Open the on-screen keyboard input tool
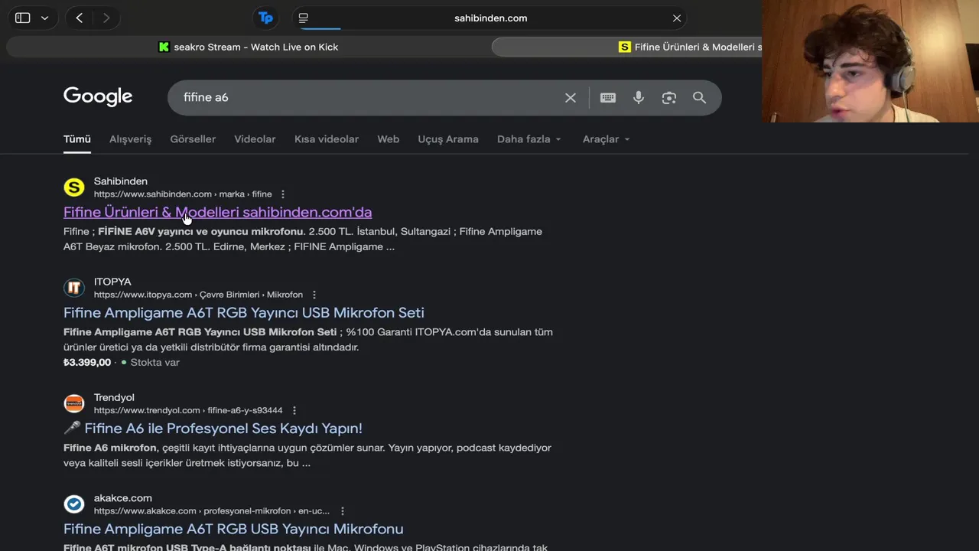The height and width of the screenshot is (551, 979). [x=608, y=97]
